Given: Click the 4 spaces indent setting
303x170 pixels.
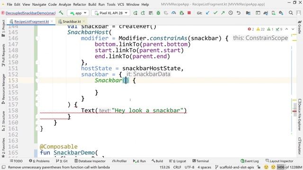Looking at the screenshot, I should (204, 167).
